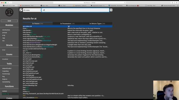Select the rand::Rng browser tab
The width and height of the screenshot is (179, 100).
(x=150, y=6)
